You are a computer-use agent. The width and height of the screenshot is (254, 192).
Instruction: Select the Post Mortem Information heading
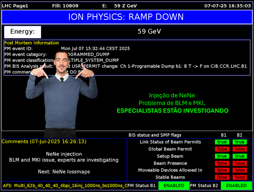pyautogui.click(x=32, y=43)
